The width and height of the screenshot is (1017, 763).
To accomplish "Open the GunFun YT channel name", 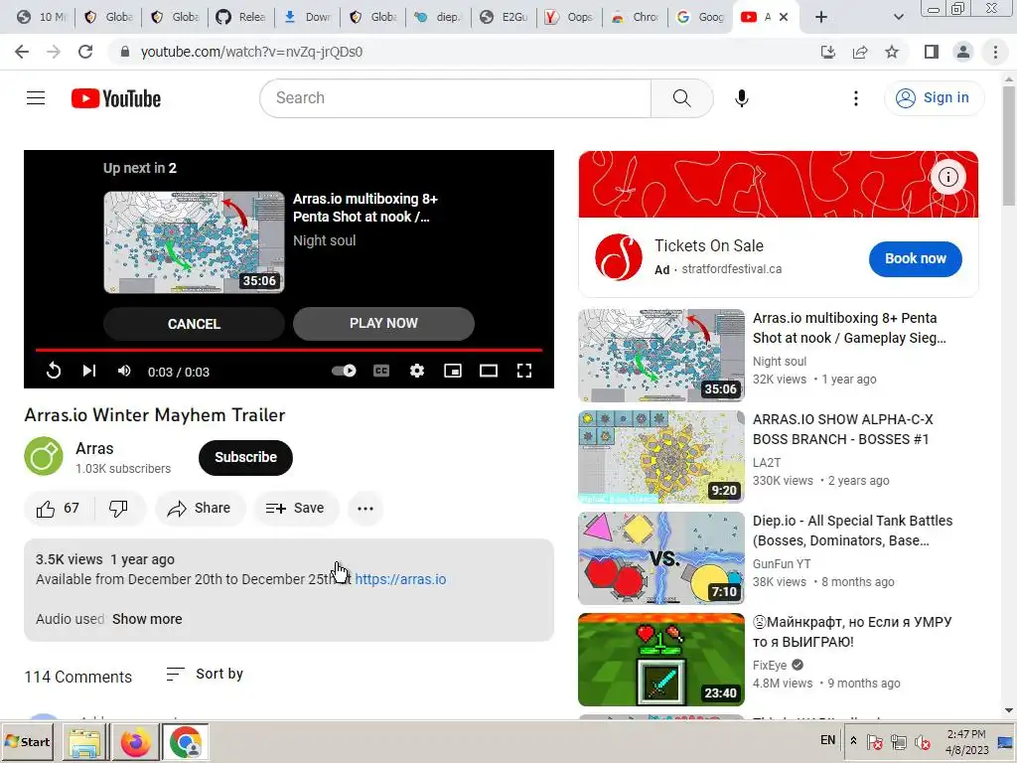I will (782, 564).
